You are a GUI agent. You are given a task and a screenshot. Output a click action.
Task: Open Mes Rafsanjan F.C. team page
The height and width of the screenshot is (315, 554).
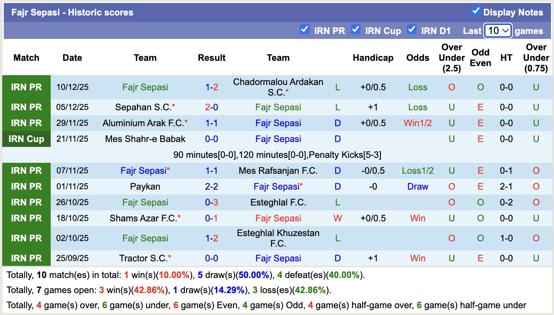[278, 171]
